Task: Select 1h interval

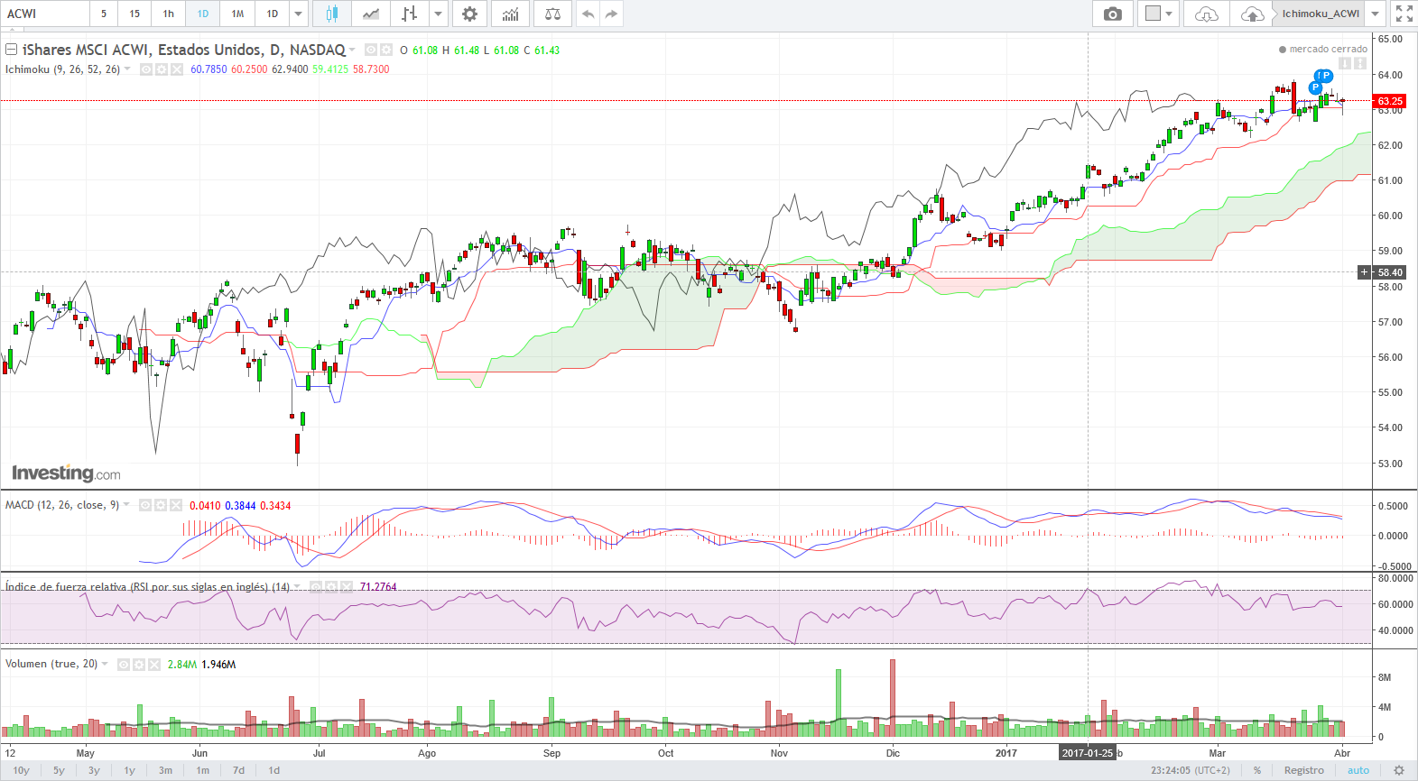Action: tap(169, 14)
